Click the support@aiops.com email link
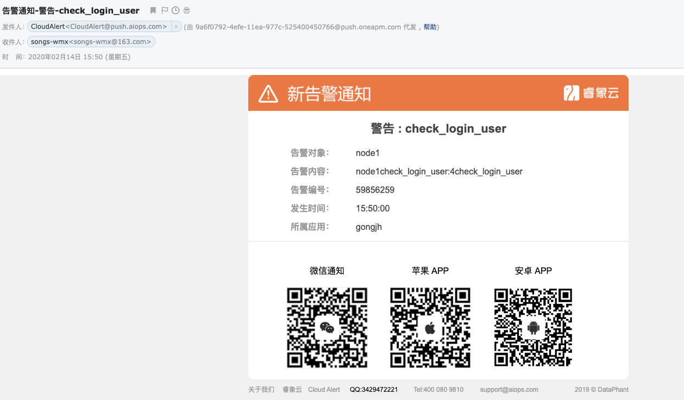684x400 pixels. coord(509,390)
